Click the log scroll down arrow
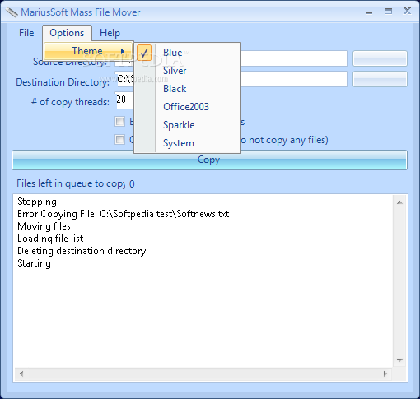Image resolution: width=420 pixels, height=399 pixels. point(399,360)
